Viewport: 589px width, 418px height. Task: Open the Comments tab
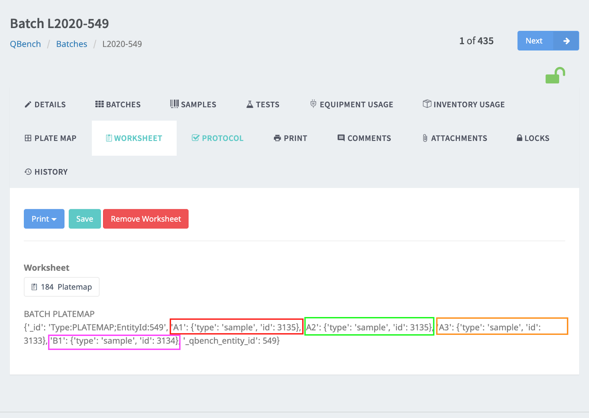pyautogui.click(x=364, y=138)
